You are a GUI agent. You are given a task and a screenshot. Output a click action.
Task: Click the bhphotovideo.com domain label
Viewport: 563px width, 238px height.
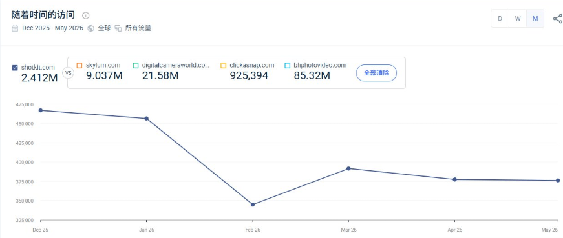[x=320, y=65]
